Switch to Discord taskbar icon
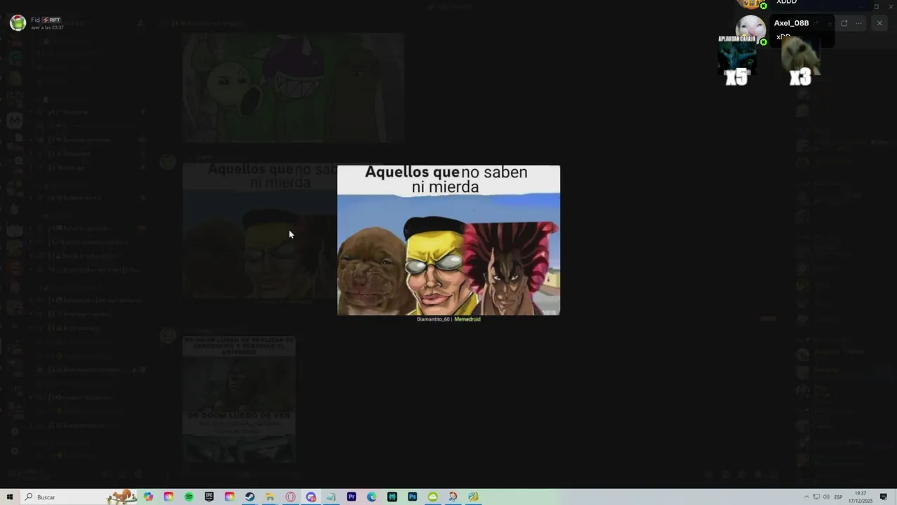The width and height of the screenshot is (897, 505). coord(311,497)
